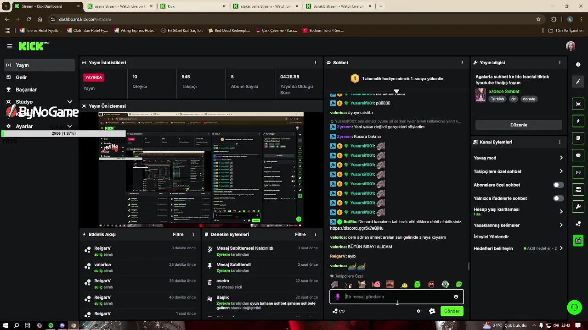Open weather widget 24°C Çok bulutlu
Screen dimensions: 588x330
coord(504,325)
